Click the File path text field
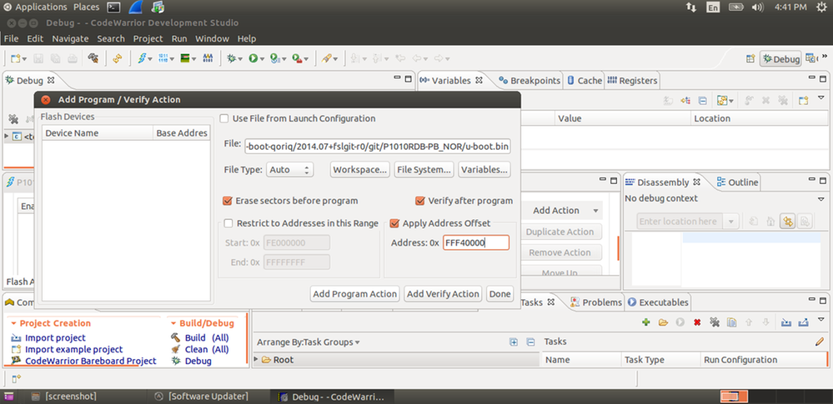The width and height of the screenshot is (833, 404). [378, 146]
